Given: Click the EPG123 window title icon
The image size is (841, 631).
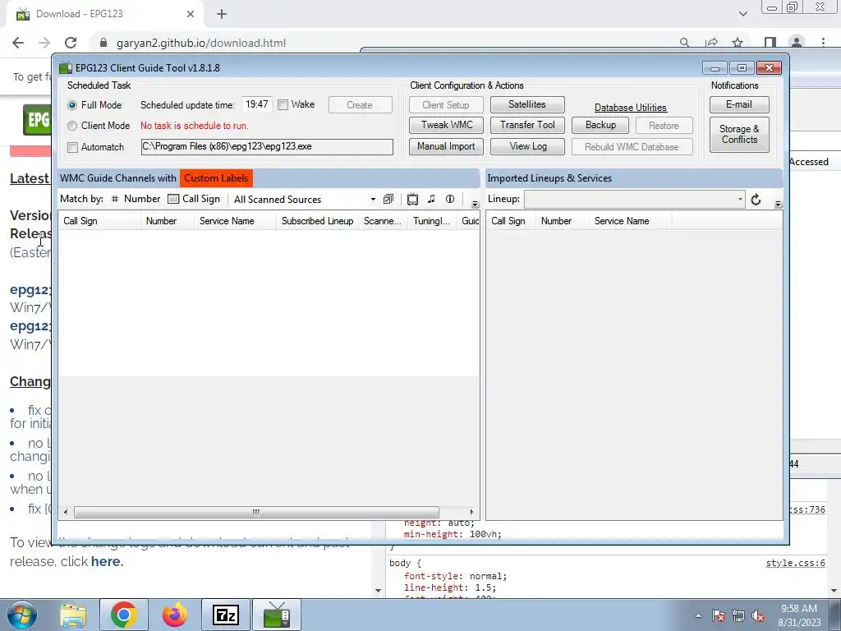Looking at the screenshot, I should click(x=66, y=68).
